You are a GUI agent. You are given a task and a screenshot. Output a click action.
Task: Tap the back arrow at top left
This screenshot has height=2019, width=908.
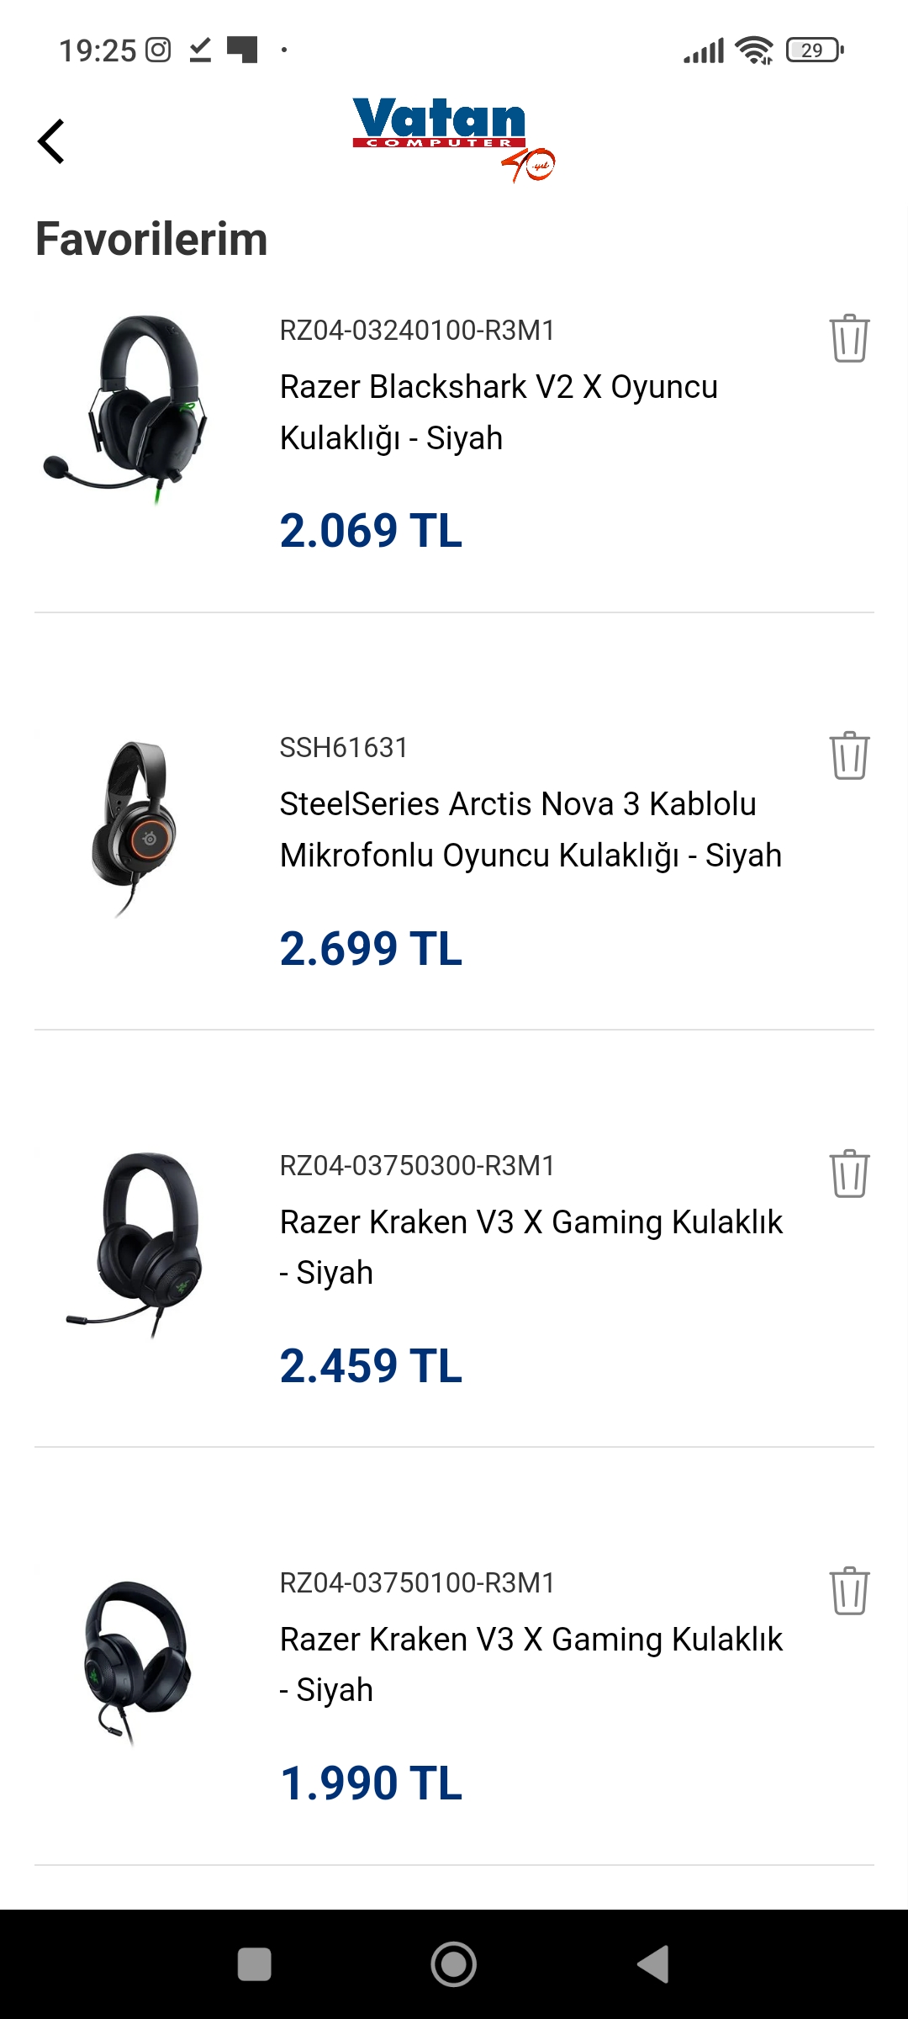tap(51, 141)
